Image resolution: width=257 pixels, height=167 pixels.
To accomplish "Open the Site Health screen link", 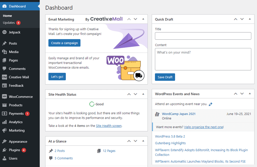I will pyautogui.click(x=109, y=126).
